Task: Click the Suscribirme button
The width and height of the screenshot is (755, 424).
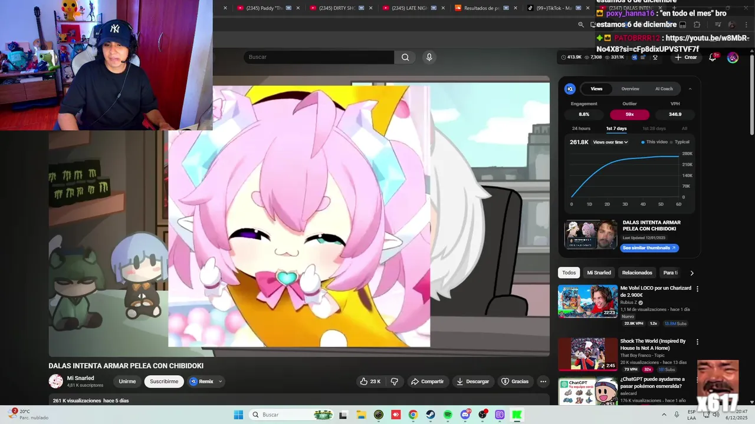Action: (x=164, y=382)
